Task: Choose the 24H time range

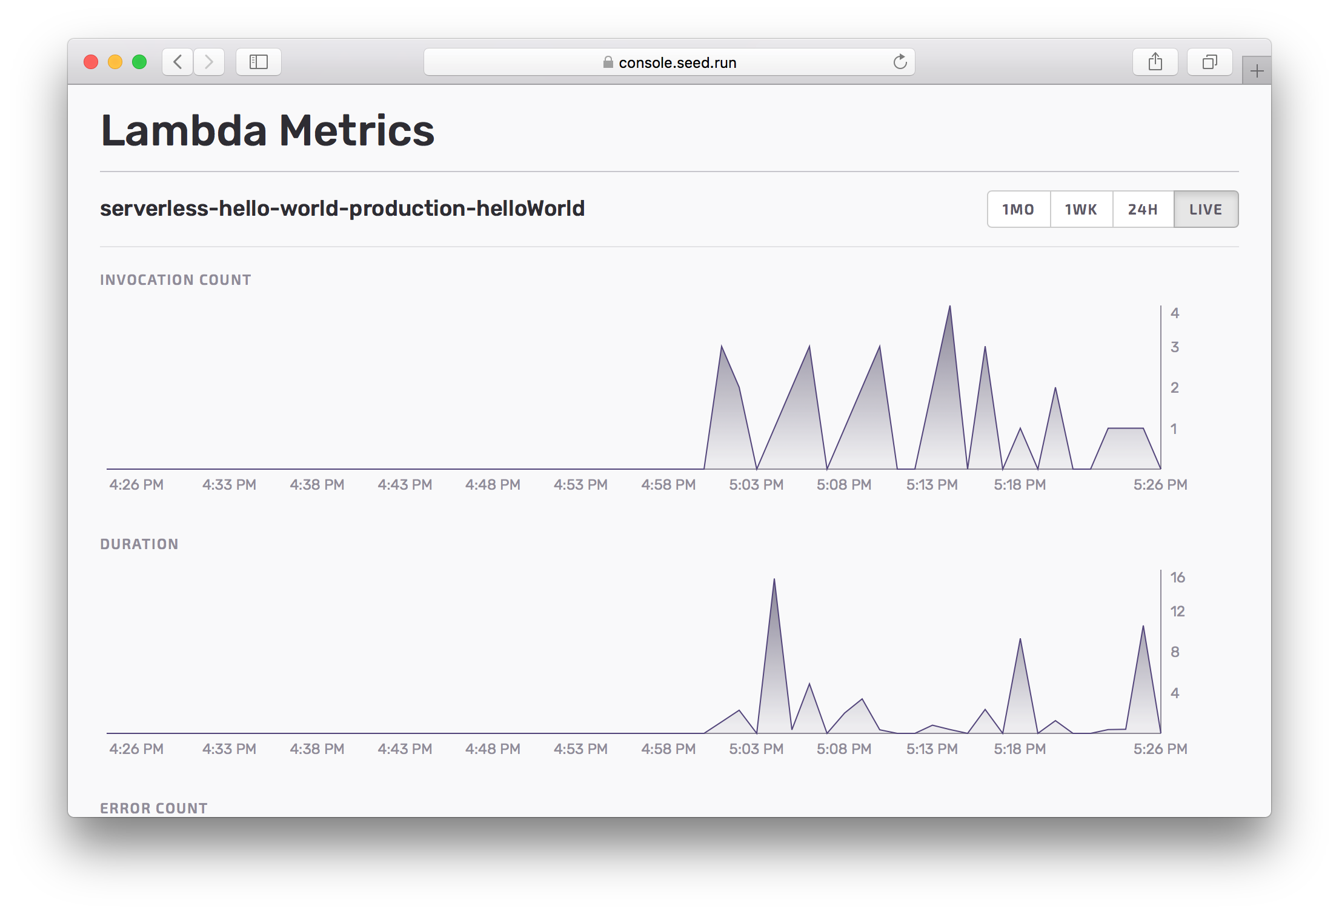Action: pyautogui.click(x=1143, y=210)
